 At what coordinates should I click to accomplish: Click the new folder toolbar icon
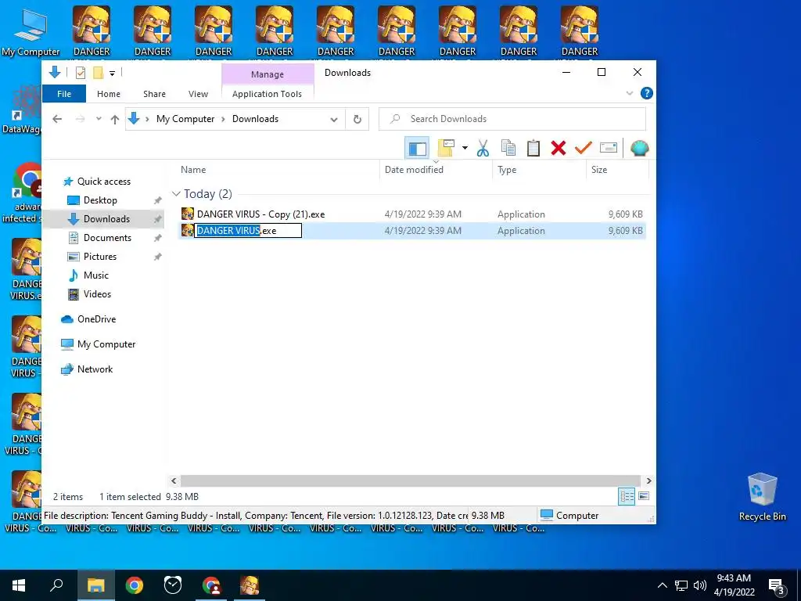click(446, 148)
